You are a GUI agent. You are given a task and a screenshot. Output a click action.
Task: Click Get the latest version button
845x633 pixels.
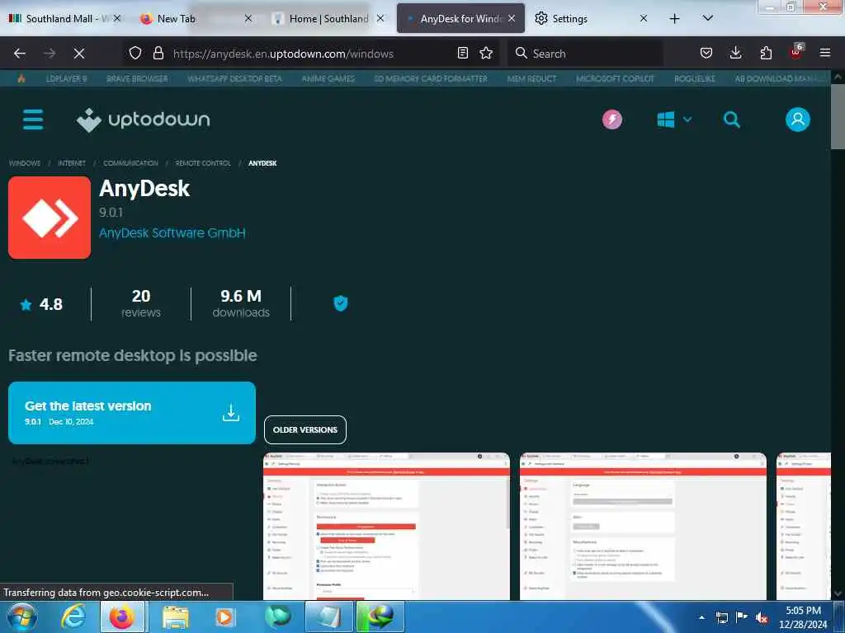coord(132,413)
